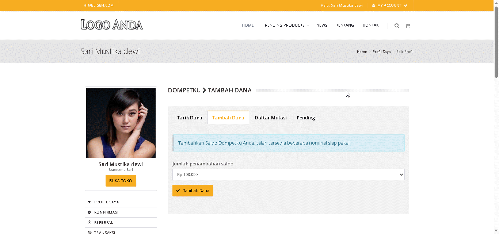The width and height of the screenshot is (499, 234).
Task: Switch to the Tarik Dana tab
Action: tap(190, 118)
